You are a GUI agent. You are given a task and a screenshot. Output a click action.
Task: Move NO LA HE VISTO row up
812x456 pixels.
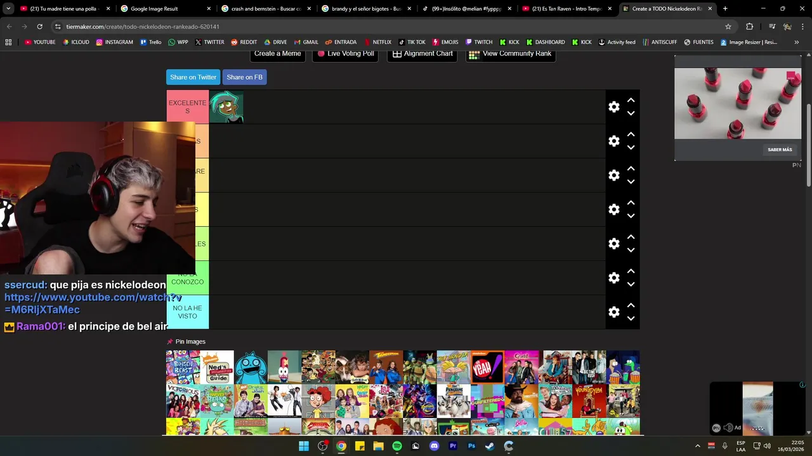tap(631, 305)
